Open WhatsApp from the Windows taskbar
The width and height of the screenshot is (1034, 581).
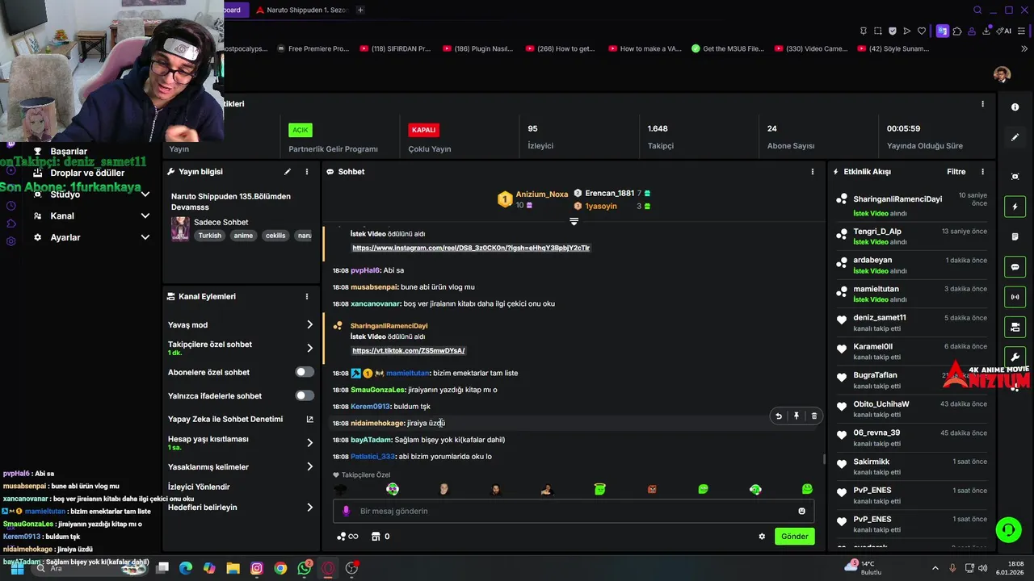click(305, 568)
